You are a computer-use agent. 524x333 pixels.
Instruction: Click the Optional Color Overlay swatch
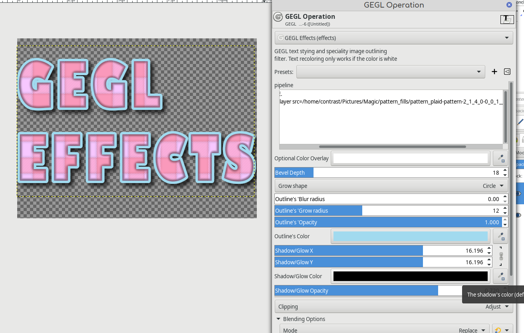[411, 158]
